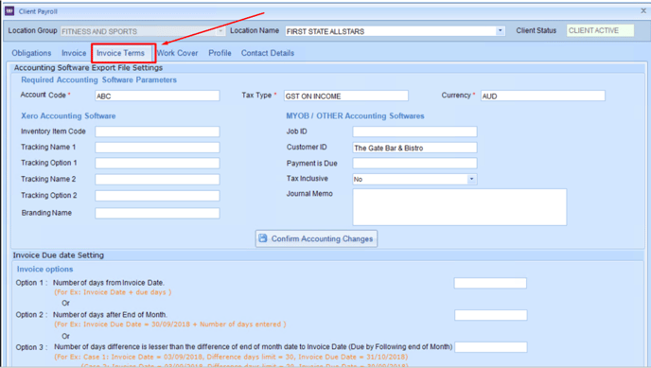Click the Confirm Accounting Changes button
The height and width of the screenshot is (368, 651).
(x=316, y=238)
